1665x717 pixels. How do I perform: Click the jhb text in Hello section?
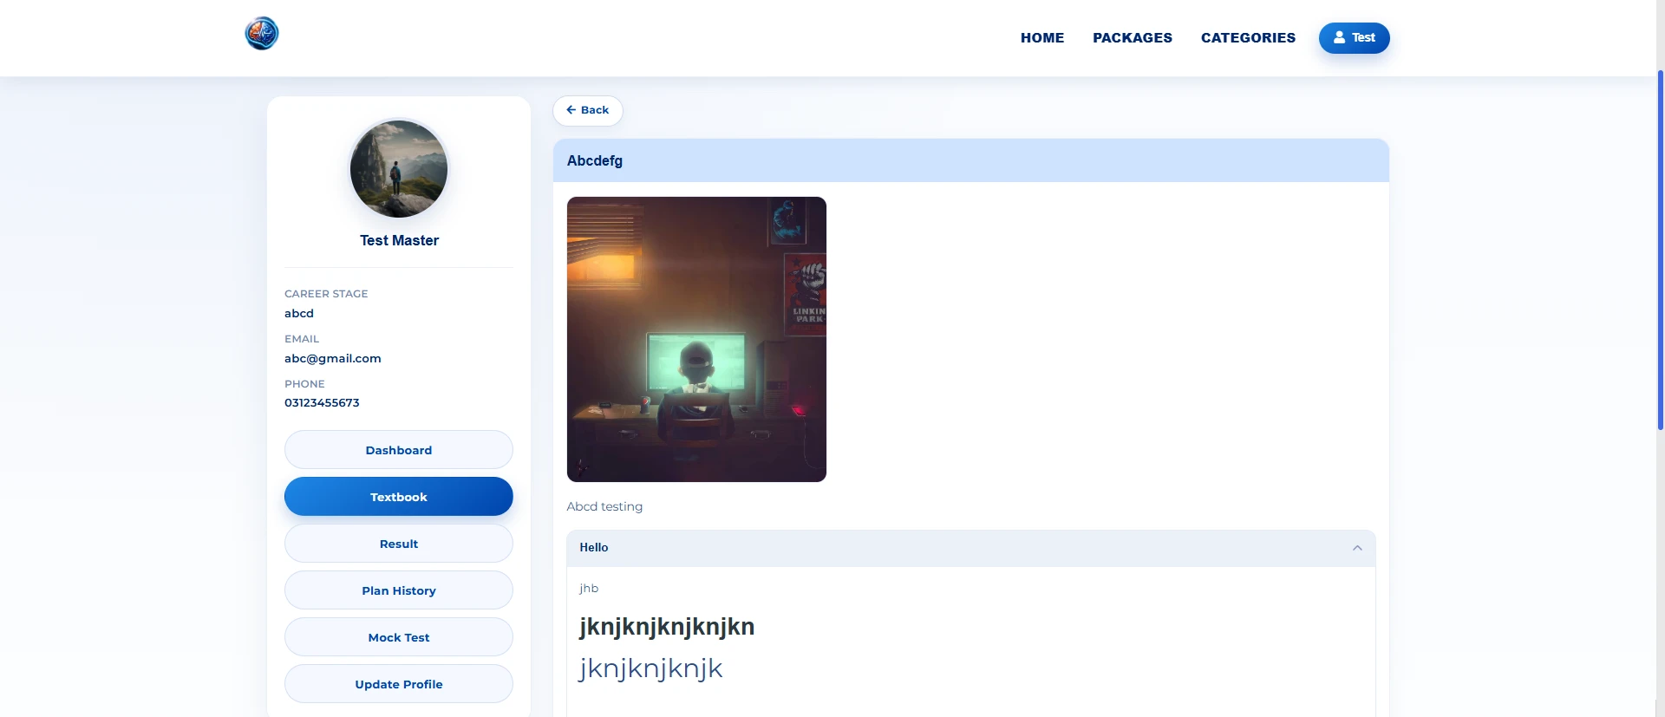(589, 588)
